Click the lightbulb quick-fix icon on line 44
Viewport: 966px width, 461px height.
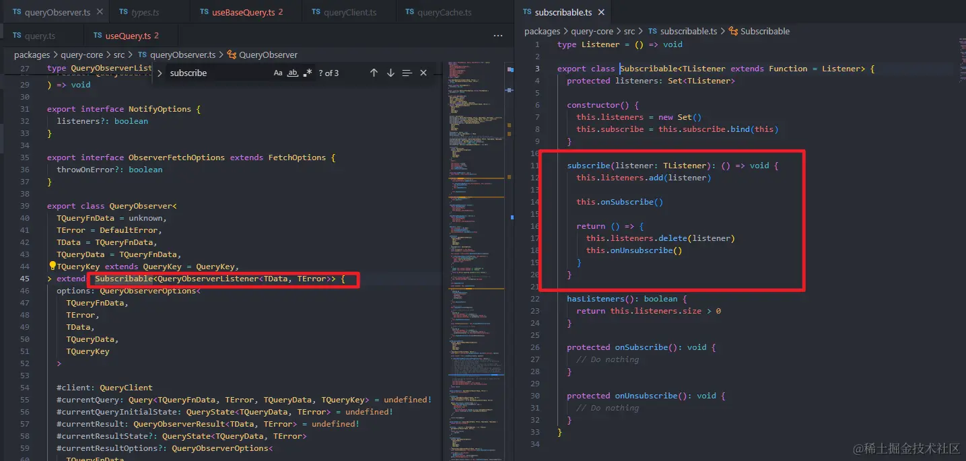(52, 267)
